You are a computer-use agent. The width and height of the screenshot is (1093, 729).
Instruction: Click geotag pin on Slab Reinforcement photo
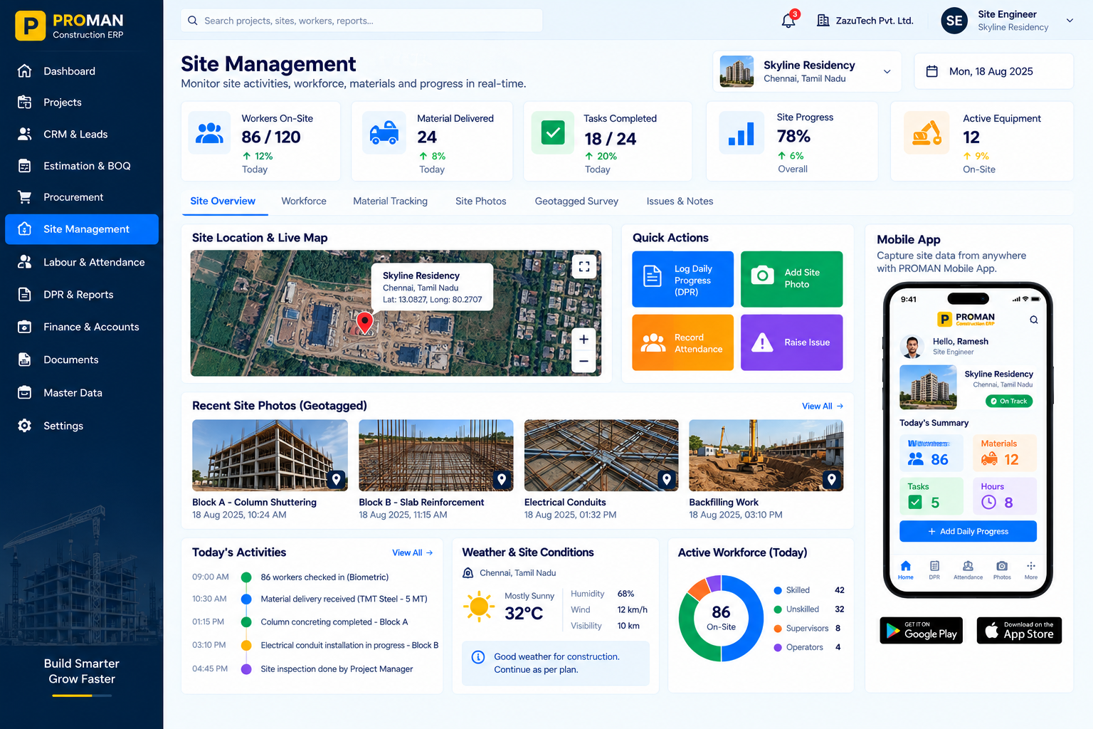pyautogui.click(x=502, y=480)
